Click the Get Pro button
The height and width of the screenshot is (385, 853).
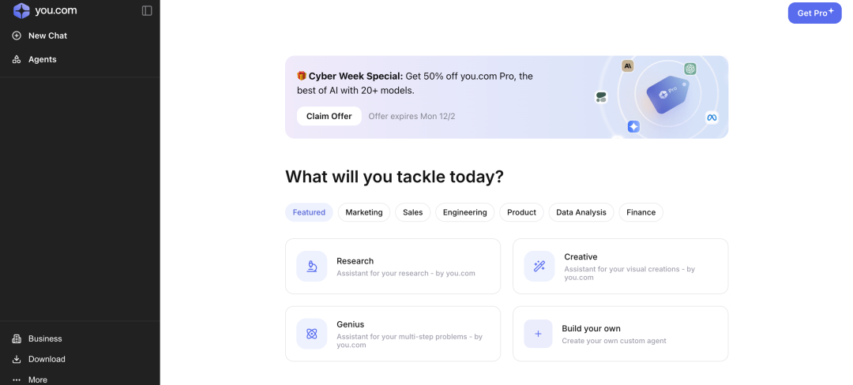[814, 13]
